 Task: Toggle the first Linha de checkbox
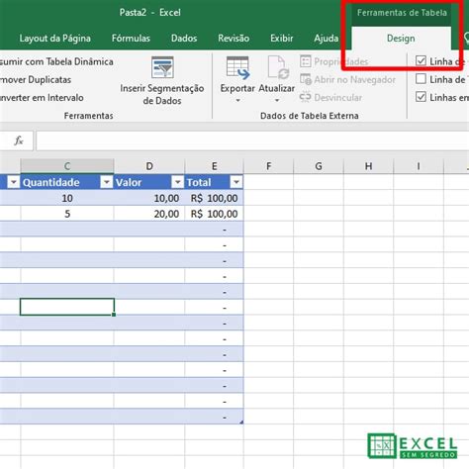click(421, 61)
